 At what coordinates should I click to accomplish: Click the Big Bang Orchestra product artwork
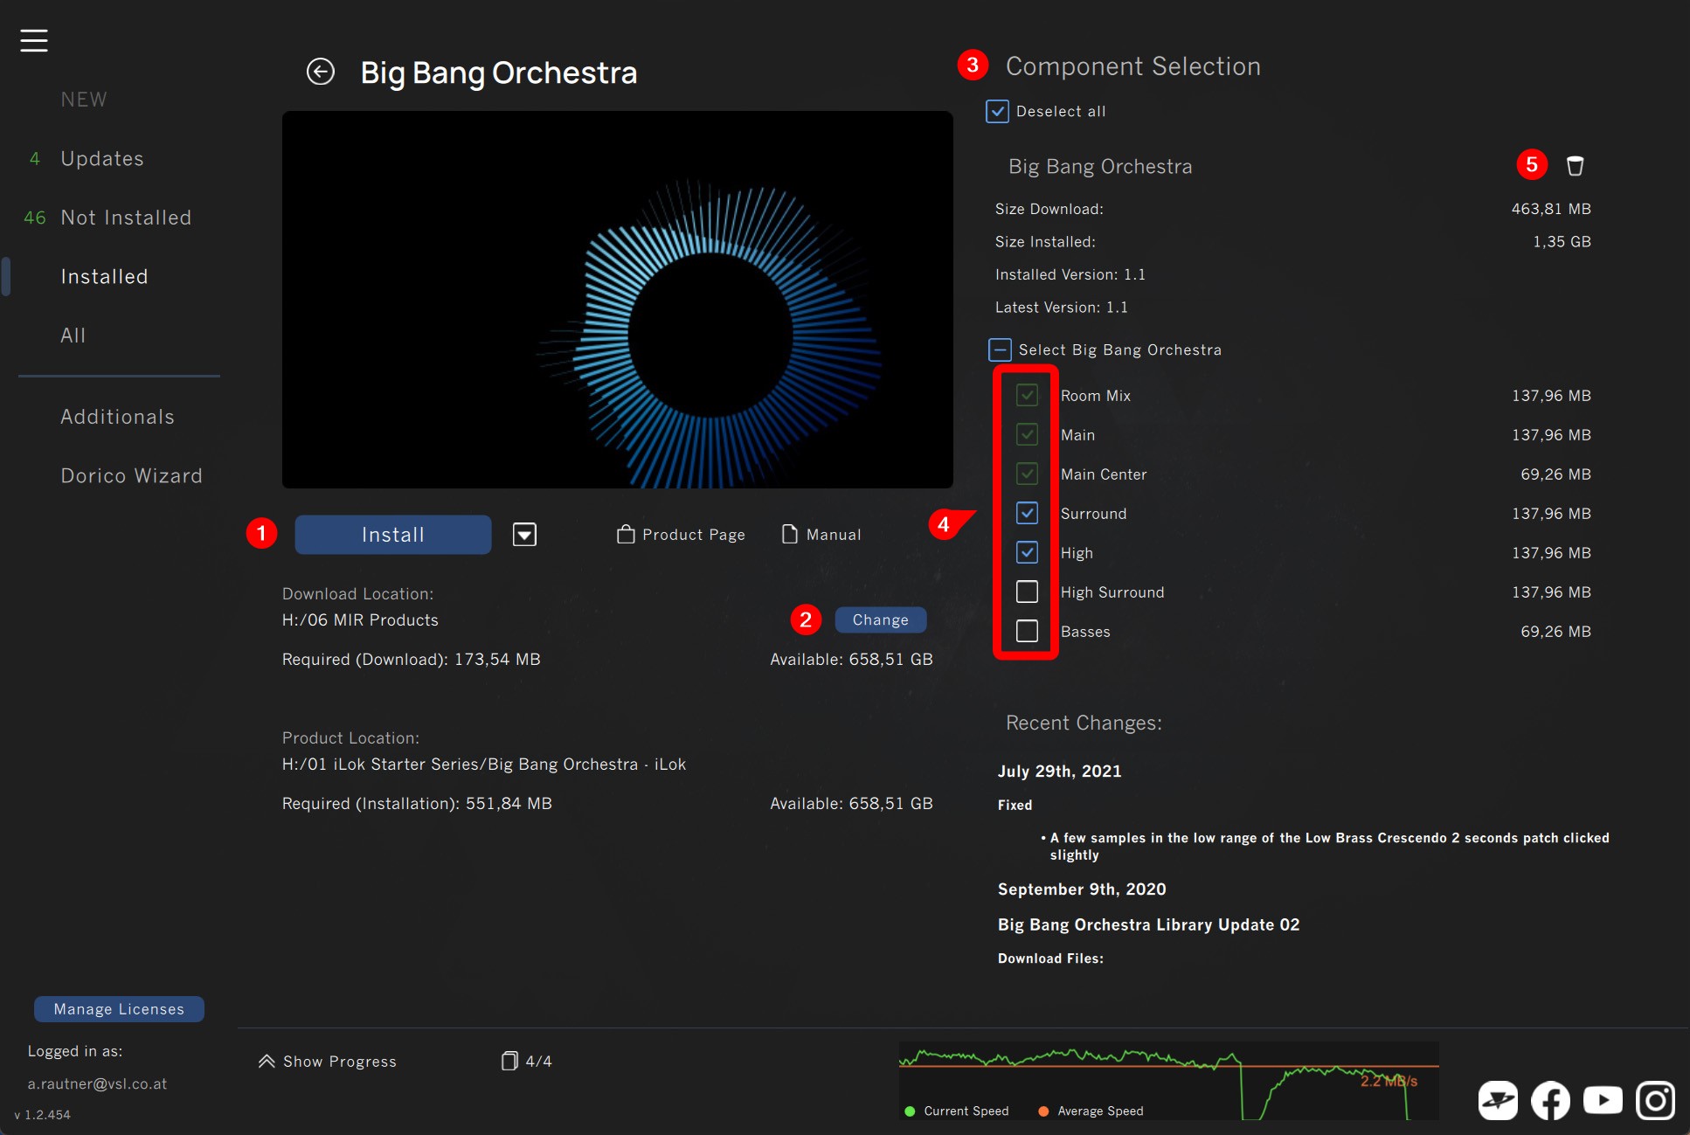[x=617, y=300]
